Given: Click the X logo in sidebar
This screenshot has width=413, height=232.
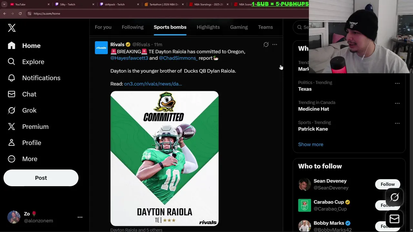Looking at the screenshot, I should coord(12,28).
